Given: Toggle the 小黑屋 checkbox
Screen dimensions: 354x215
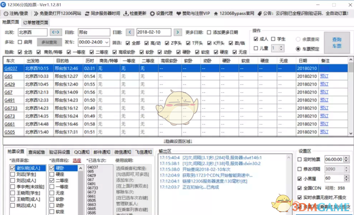Looking at the screenshot, I should (300, 179).
